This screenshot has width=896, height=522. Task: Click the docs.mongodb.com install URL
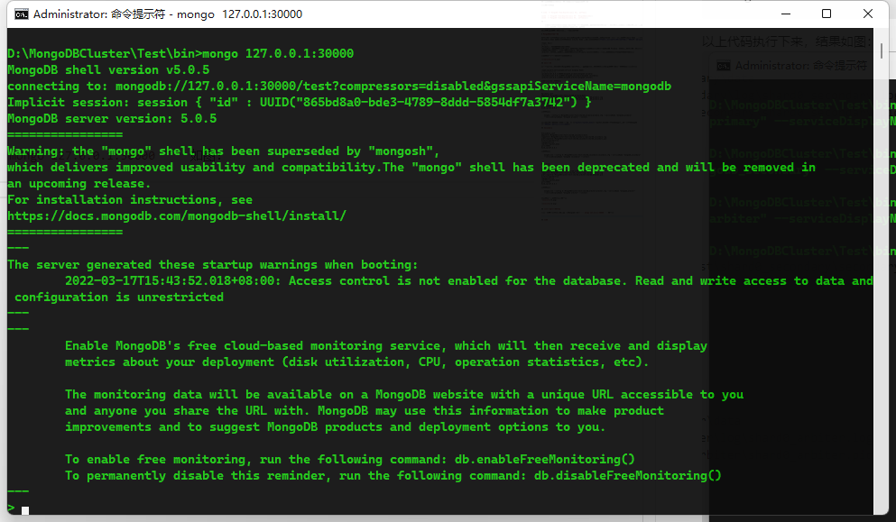(177, 216)
